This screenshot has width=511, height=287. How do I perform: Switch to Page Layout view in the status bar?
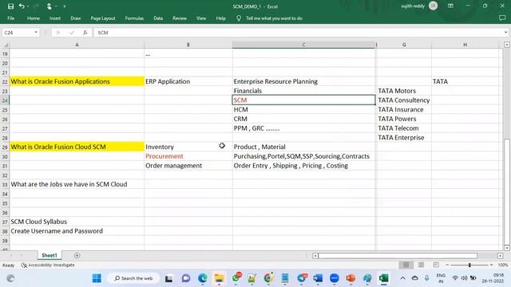421,265
